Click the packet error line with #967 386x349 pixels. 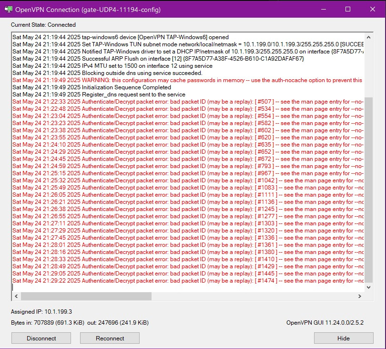pyautogui.click(x=188, y=173)
